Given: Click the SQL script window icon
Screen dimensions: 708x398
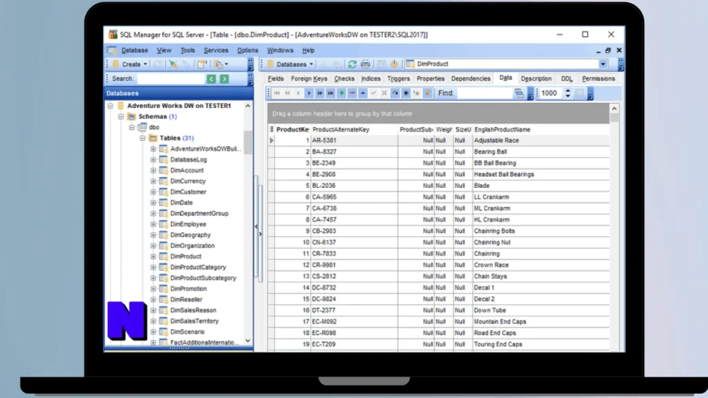Looking at the screenshot, I should click(x=201, y=64).
